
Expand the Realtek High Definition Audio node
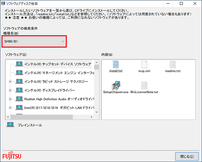coord(10,99)
